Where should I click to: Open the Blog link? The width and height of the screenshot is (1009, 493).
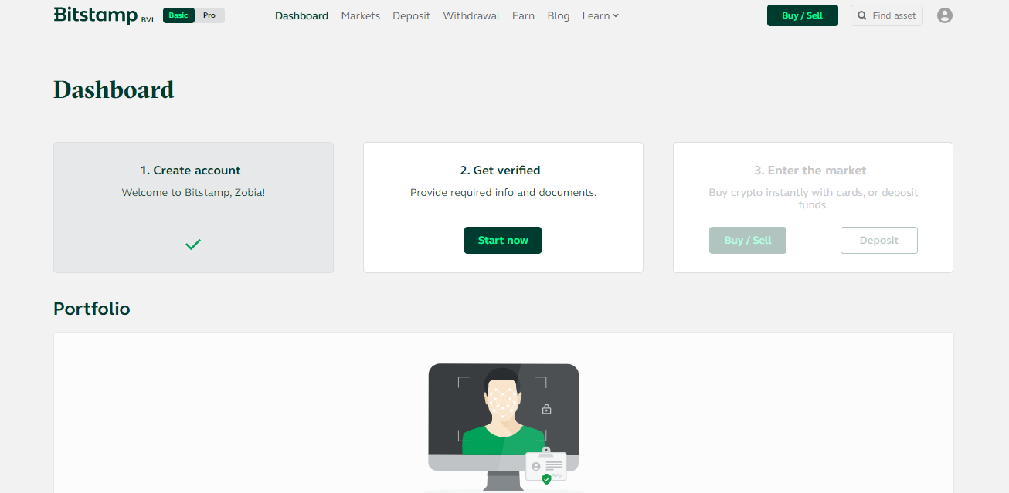click(558, 15)
